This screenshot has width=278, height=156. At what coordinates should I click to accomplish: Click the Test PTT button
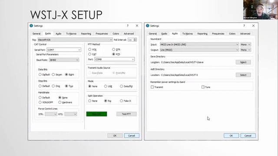click(126, 114)
